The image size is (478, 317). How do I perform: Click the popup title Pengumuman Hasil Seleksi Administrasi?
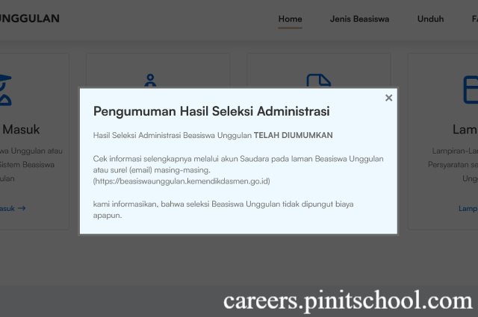(211, 111)
